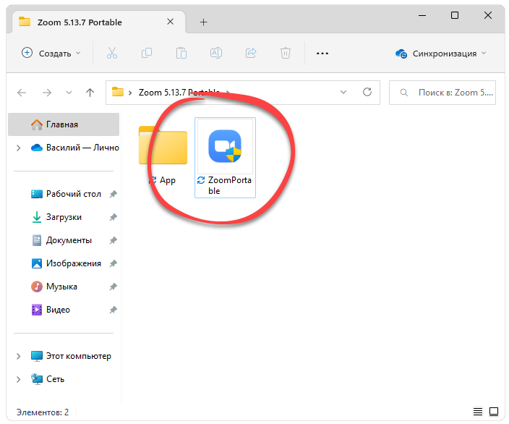The height and width of the screenshot is (424, 509).
Task: Open Видео in sidebar
Action: coord(51,310)
